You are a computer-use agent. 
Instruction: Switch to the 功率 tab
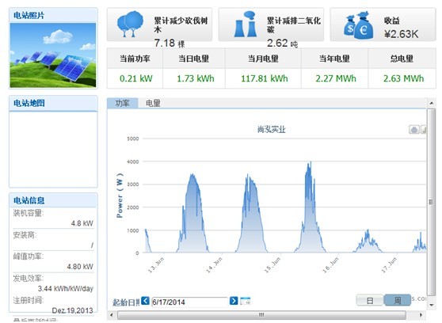pyautogui.click(x=122, y=103)
